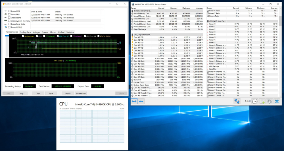Enable the Stress cache checkbox
Image resolution: width=284 pixels, height=151 pixels.
click(x=9, y=18)
